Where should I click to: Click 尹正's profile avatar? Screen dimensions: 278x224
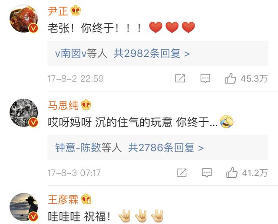(23, 19)
